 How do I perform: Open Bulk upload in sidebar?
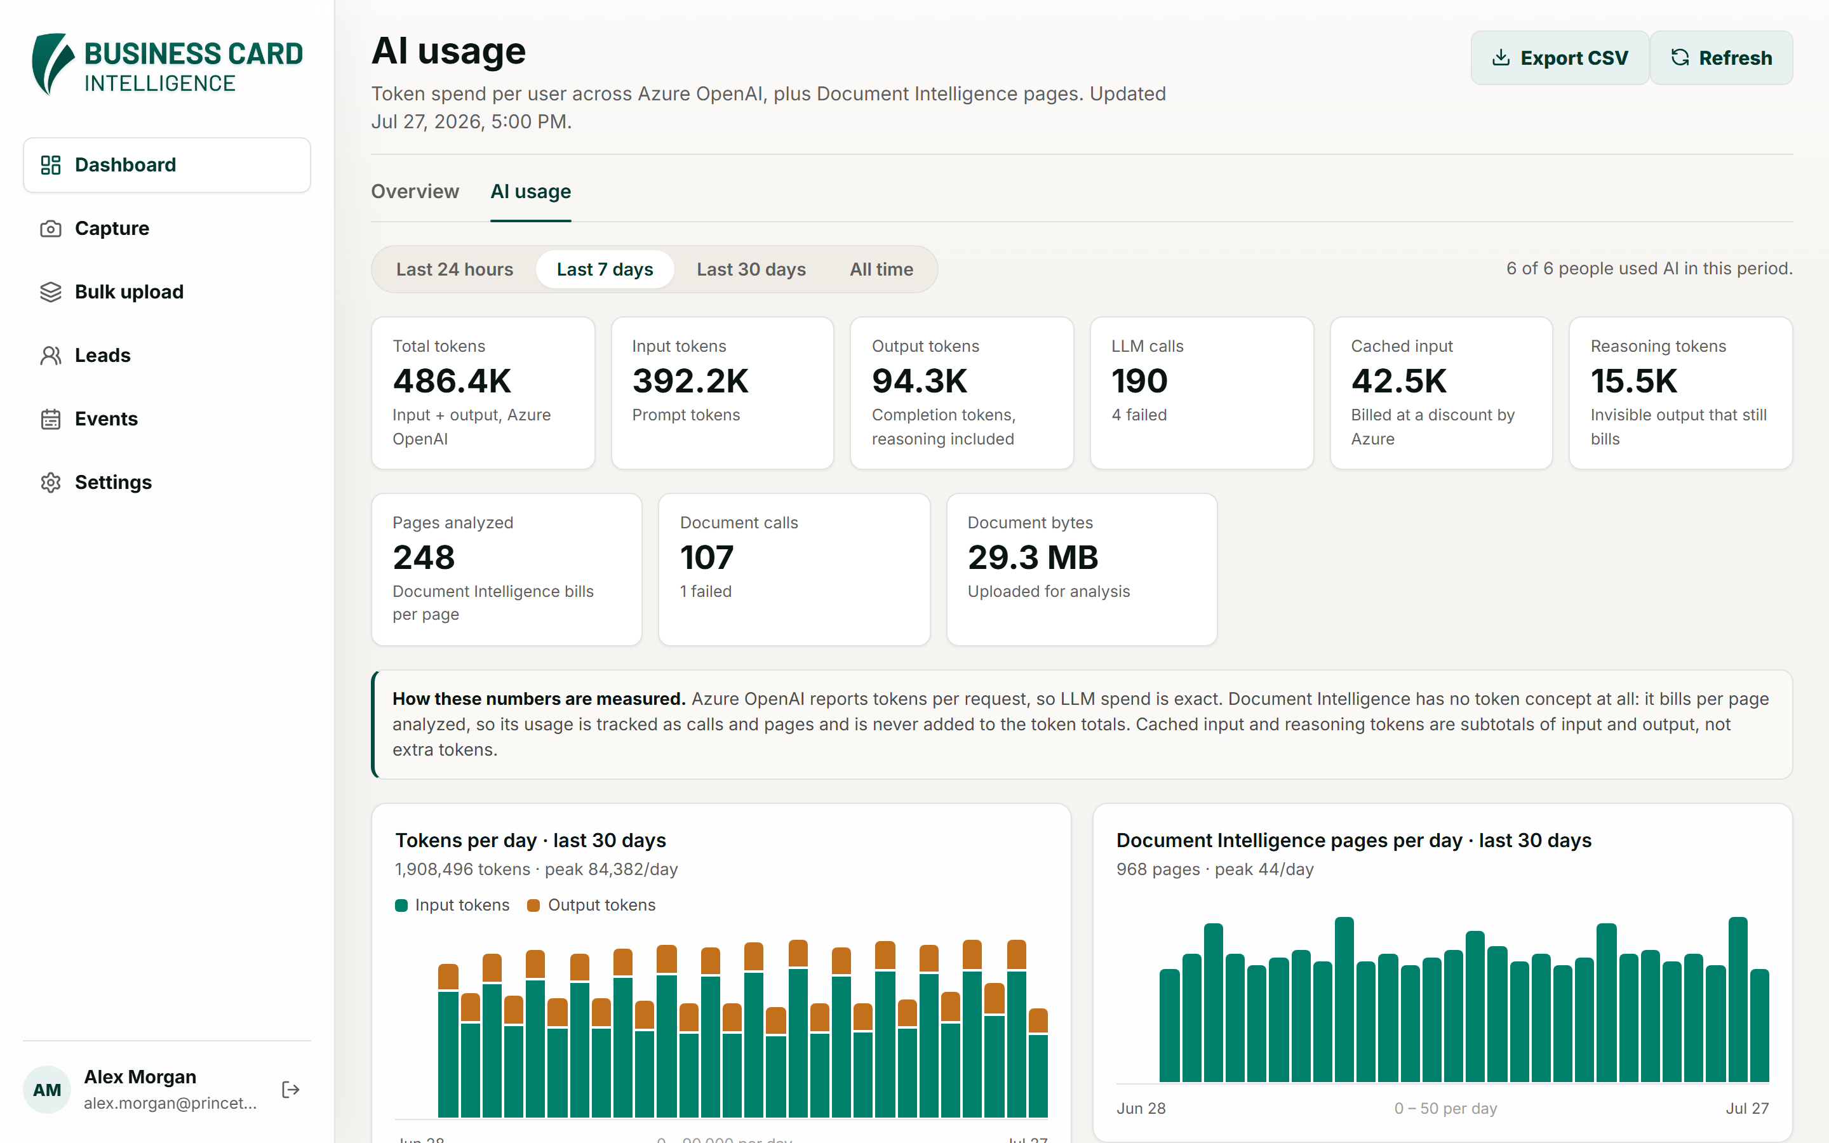(x=167, y=292)
